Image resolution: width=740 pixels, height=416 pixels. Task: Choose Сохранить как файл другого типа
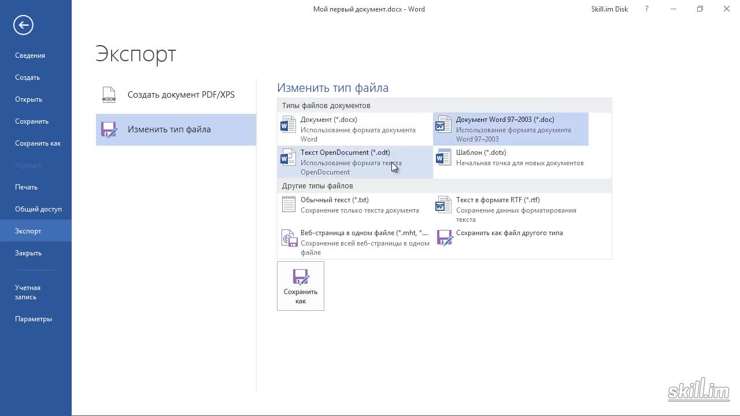[x=510, y=242]
